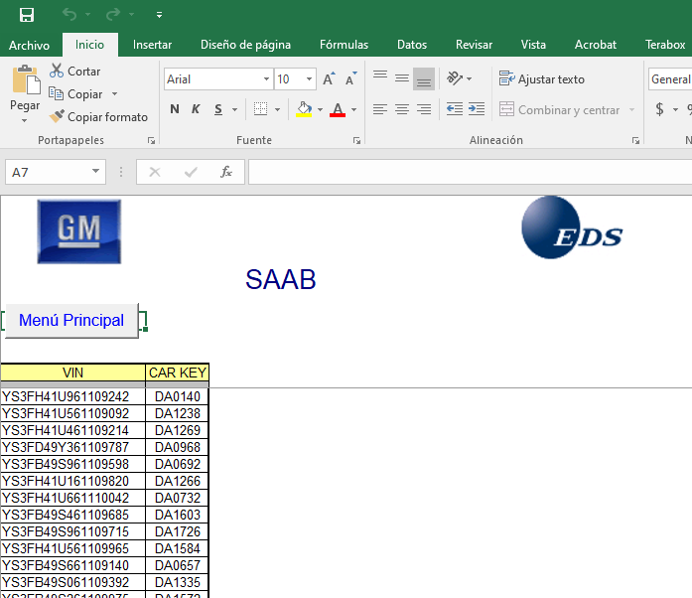The height and width of the screenshot is (598, 692).
Task: Switch to the Fórmulas tab
Action: point(344,45)
